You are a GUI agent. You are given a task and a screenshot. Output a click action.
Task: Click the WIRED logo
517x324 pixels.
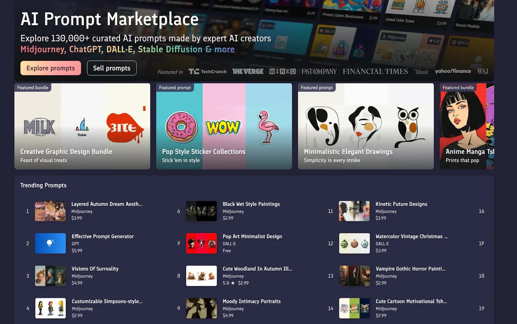point(282,71)
